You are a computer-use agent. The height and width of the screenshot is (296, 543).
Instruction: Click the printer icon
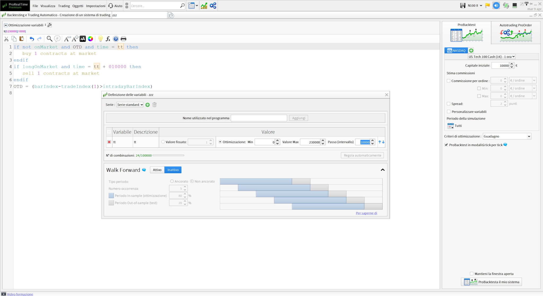123,39
